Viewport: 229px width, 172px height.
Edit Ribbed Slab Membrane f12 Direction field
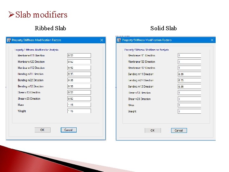[79, 68]
